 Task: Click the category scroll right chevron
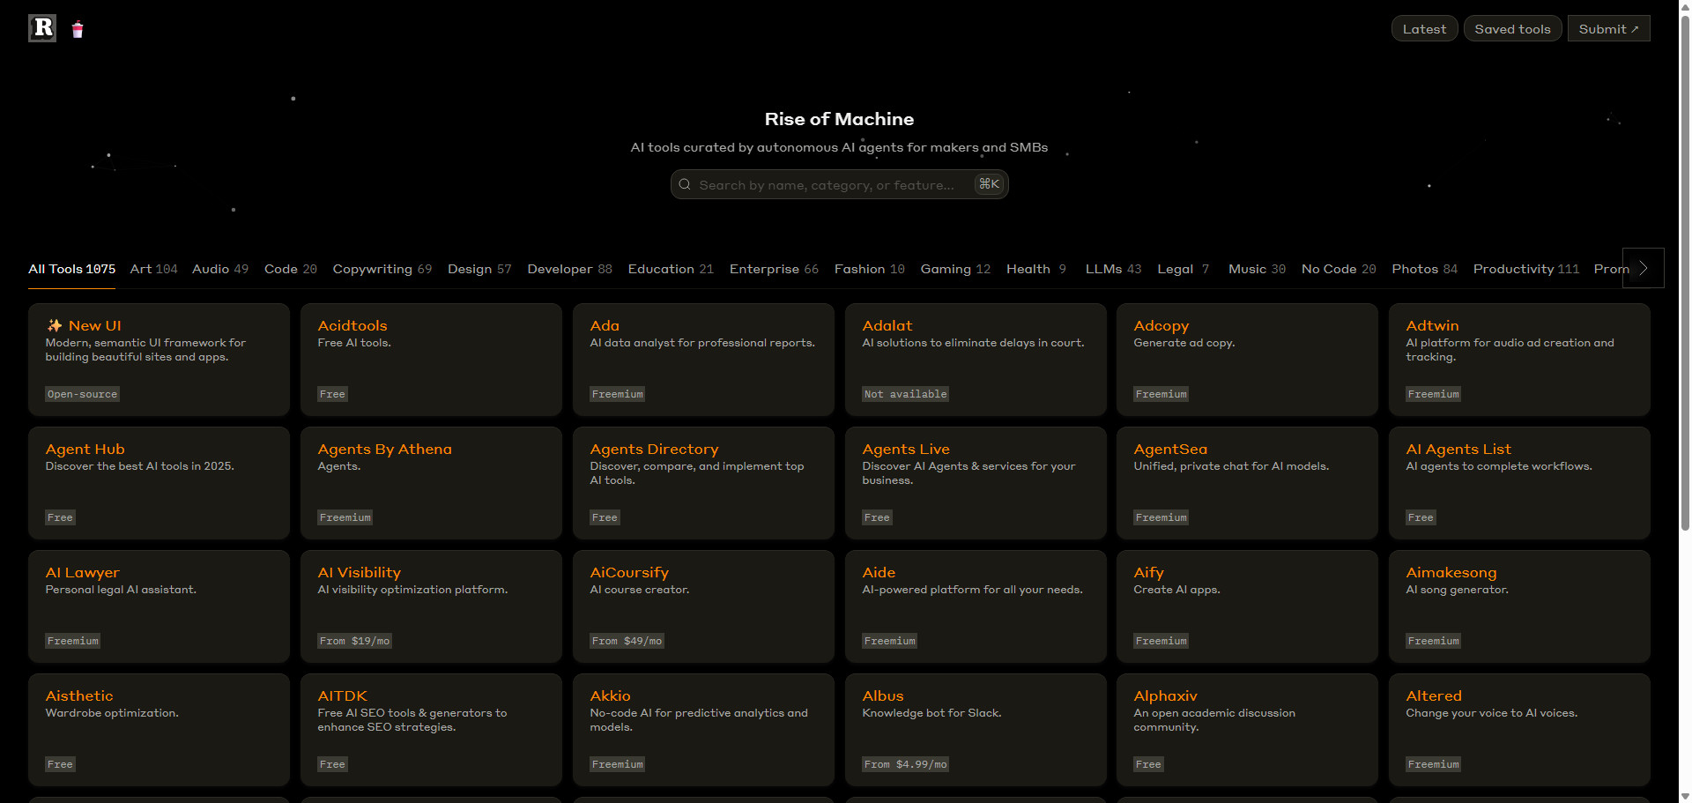click(x=1643, y=268)
